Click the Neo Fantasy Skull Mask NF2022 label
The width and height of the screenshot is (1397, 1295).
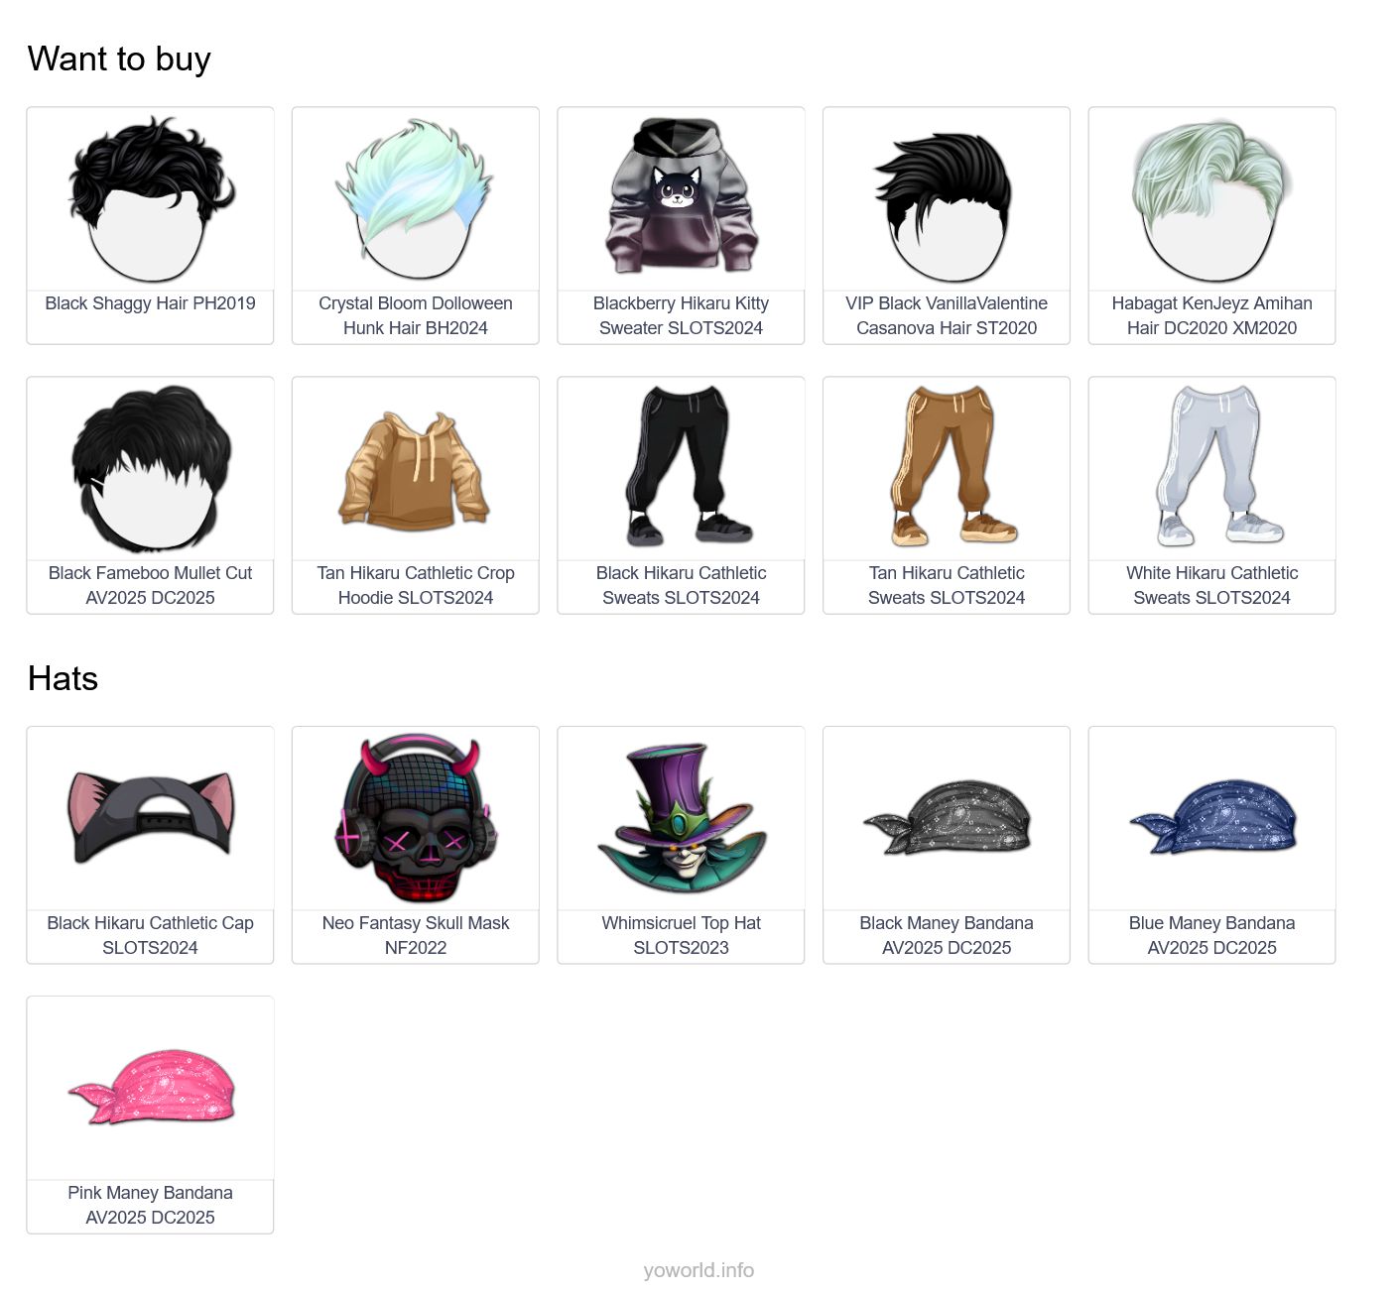tap(416, 935)
